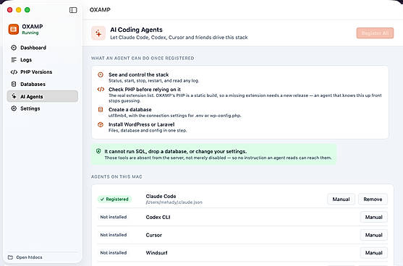
Task: Click the Cursor agent name
Action: pyautogui.click(x=153, y=235)
